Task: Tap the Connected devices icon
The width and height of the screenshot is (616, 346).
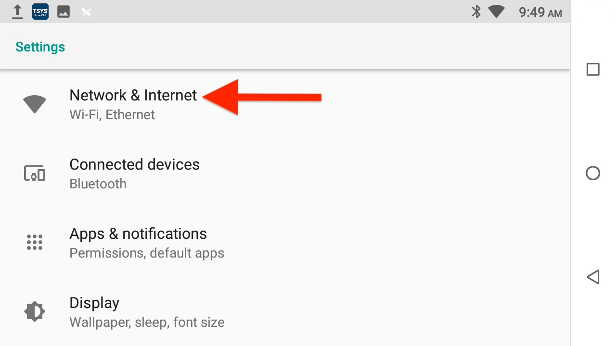Action: (34, 173)
